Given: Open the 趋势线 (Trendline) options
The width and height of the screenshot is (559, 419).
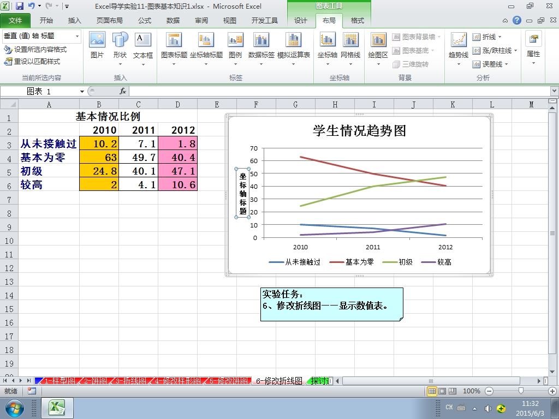Looking at the screenshot, I should (459, 49).
